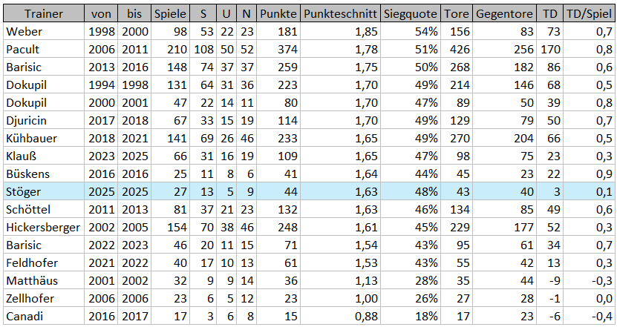Click the Weber trainer cell
Viewport: 617px width, 327px height.
click(42, 31)
